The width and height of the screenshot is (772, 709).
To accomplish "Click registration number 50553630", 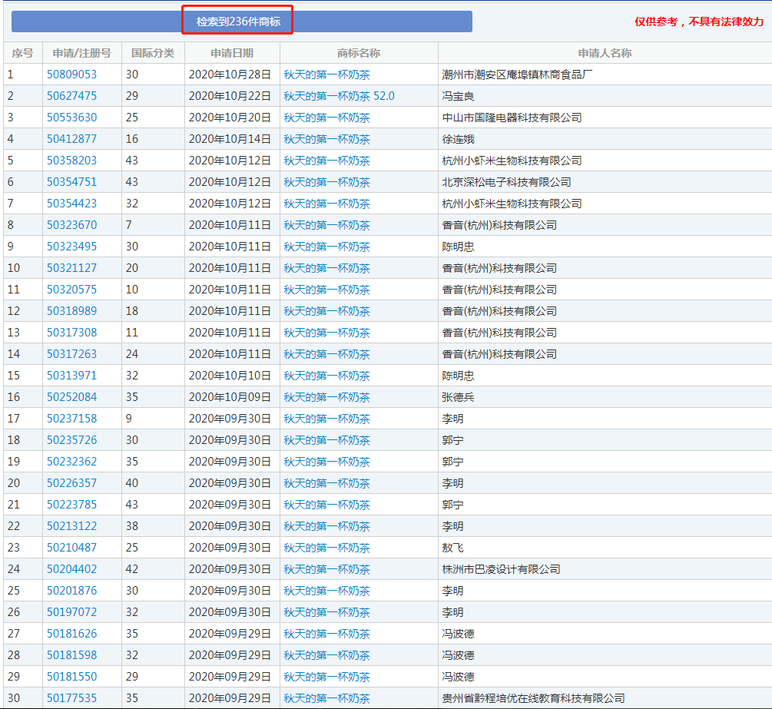I will tap(72, 118).
